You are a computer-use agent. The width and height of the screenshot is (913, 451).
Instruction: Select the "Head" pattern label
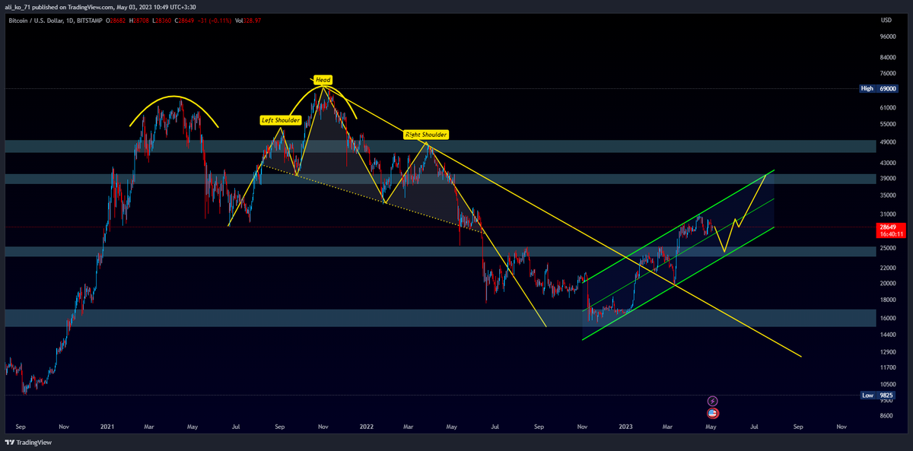tap(323, 80)
